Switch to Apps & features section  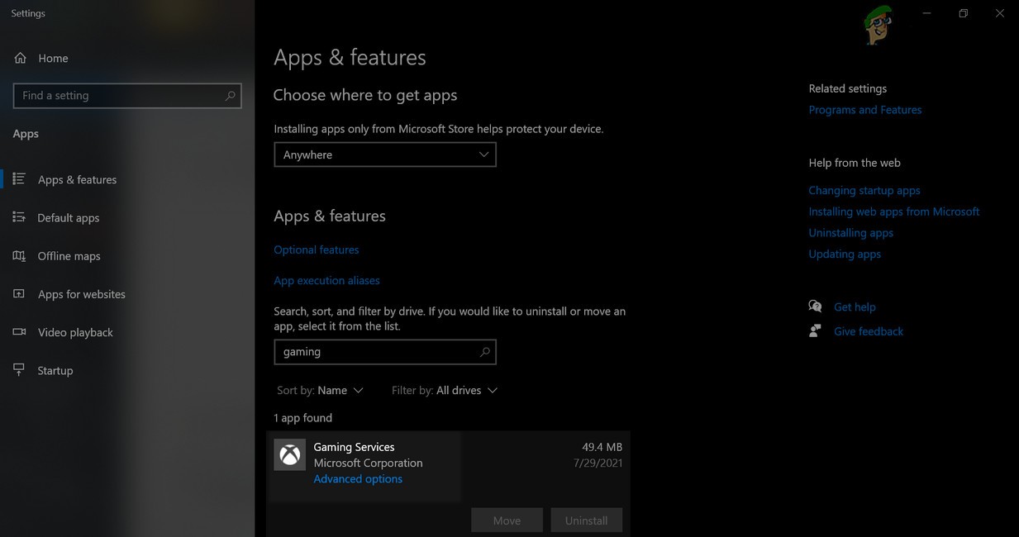(77, 179)
